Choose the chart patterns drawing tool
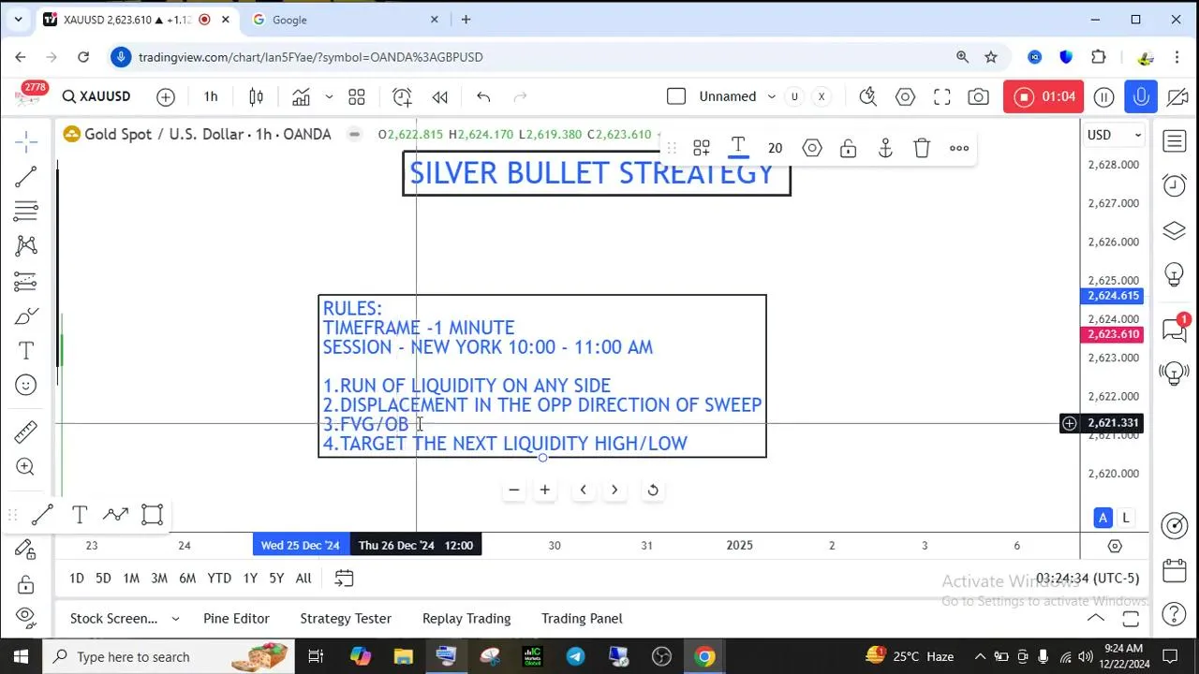1199x674 pixels. [x=26, y=246]
